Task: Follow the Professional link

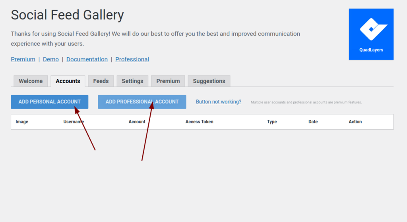Action: click(x=132, y=59)
